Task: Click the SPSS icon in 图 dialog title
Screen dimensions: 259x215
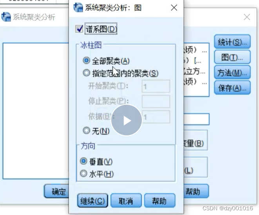Action: point(78,7)
